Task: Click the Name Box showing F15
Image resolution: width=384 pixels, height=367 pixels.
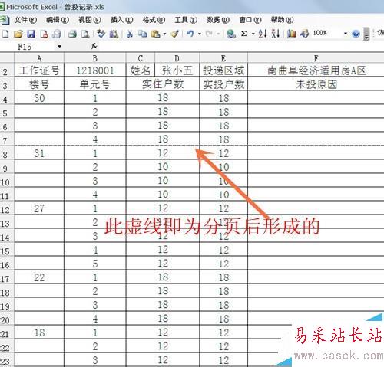Action: point(28,47)
